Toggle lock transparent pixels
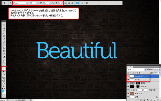 [133, 73]
